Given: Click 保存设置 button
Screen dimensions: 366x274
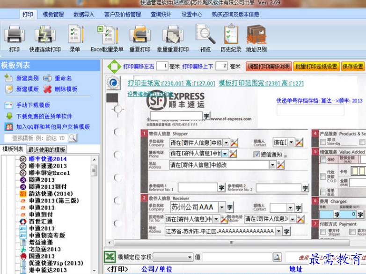Looking at the screenshot, I should [x=353, y=67].
